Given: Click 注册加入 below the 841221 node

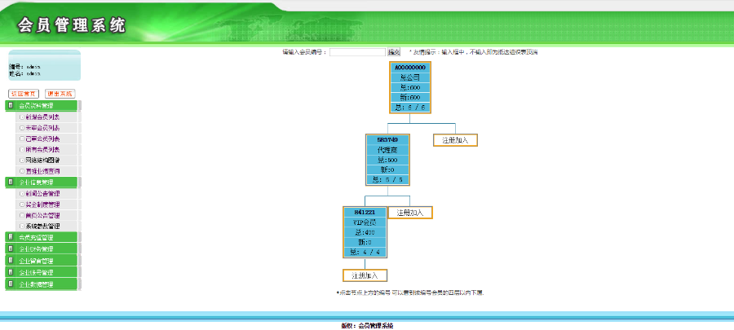Looking at the screenshot, I should click(x=365, y=275).
